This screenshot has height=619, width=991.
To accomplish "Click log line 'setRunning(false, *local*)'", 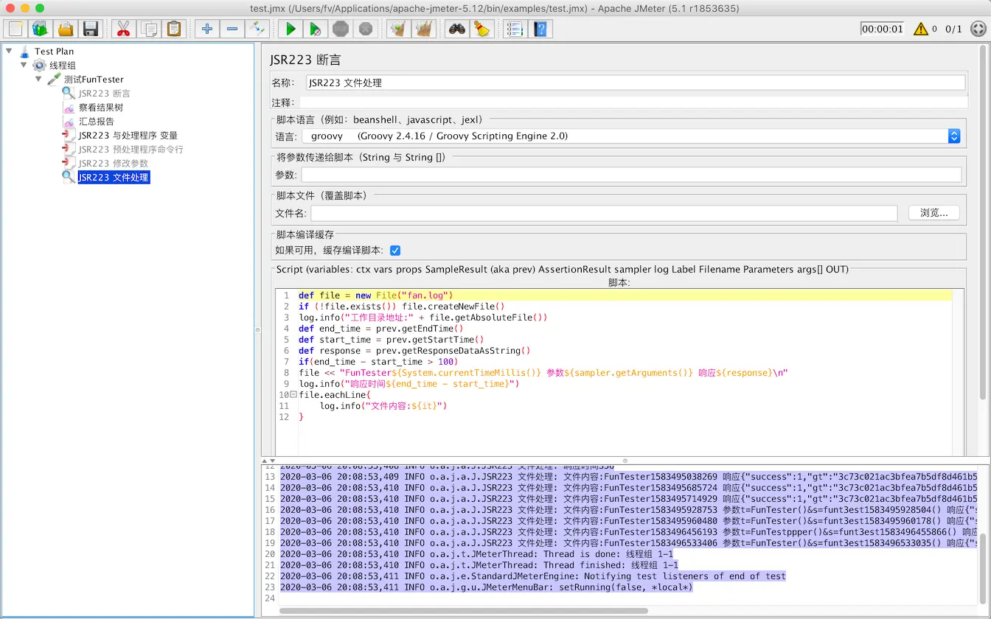I will (x=487, y=587).
